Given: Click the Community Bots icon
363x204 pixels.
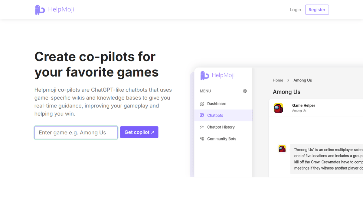Looking at the screenshot, I should point(202,139).
